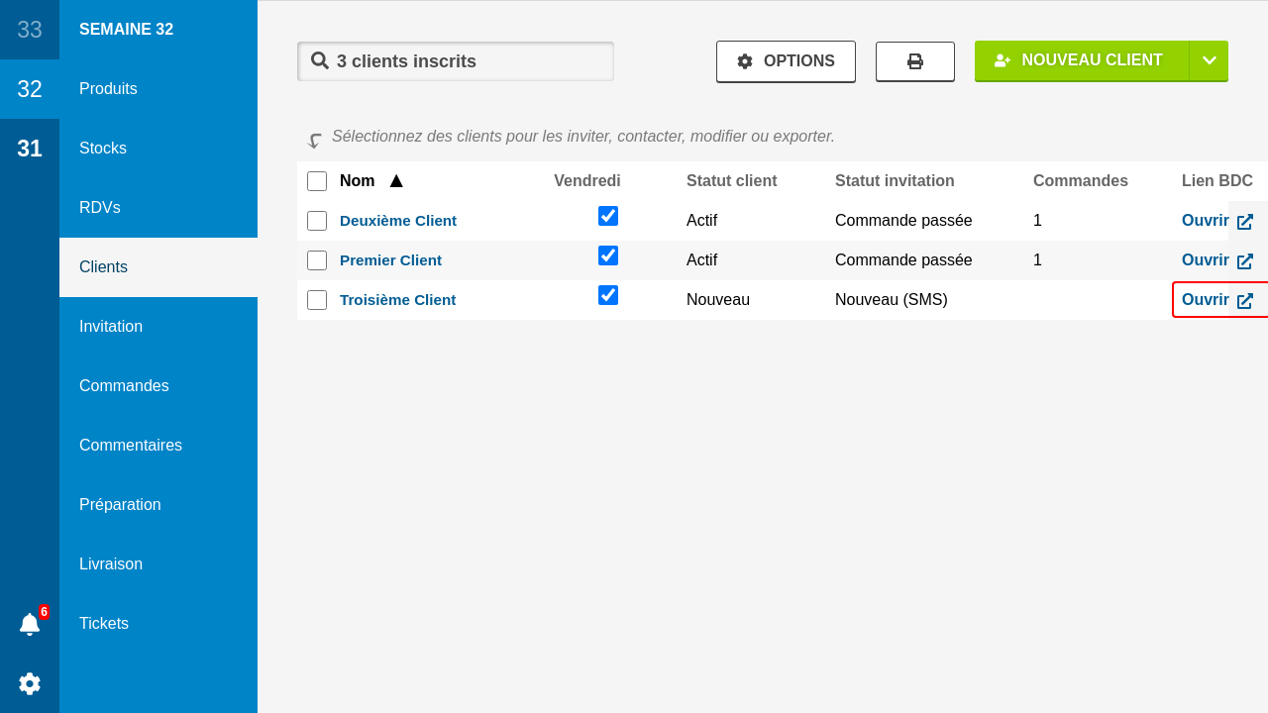Open the Options menu
The height and width of the screenshot is (713, 1268).
coord(786,61)
